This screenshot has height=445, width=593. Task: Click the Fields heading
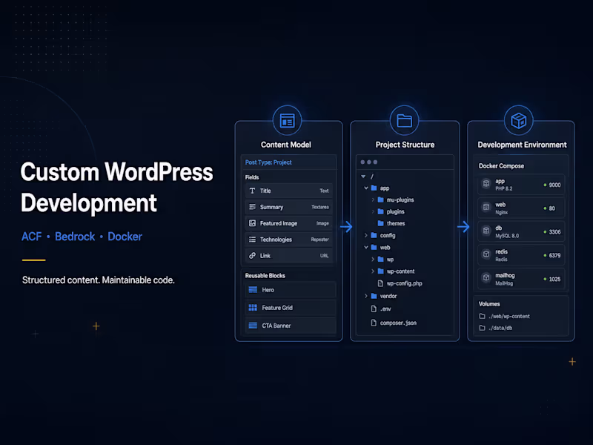[x=252, y=177]
